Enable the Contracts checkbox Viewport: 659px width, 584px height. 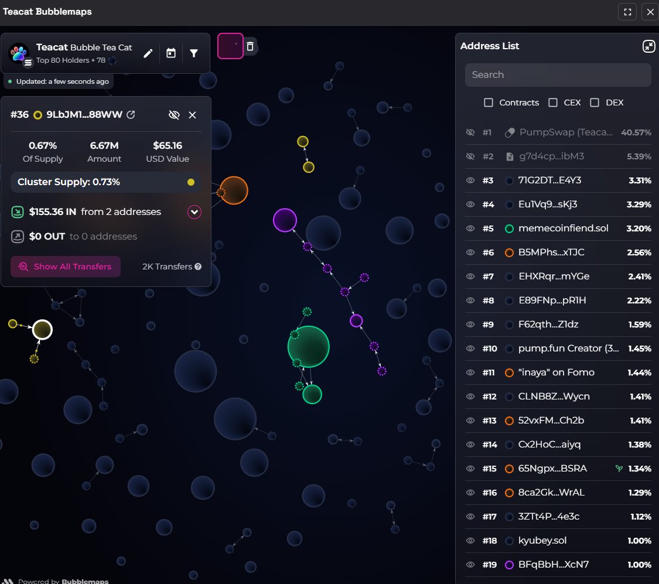click(488, 103)
